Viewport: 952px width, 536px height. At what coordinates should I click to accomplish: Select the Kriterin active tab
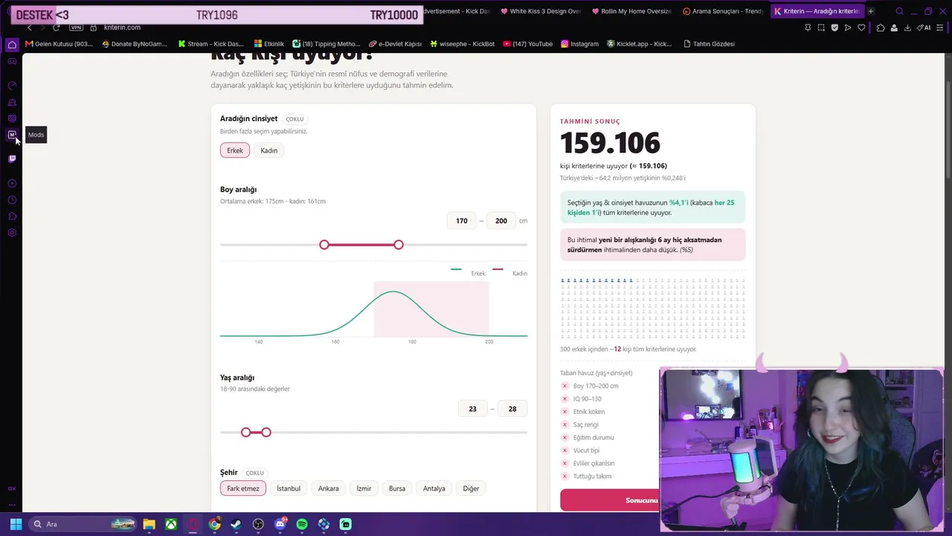816,11
